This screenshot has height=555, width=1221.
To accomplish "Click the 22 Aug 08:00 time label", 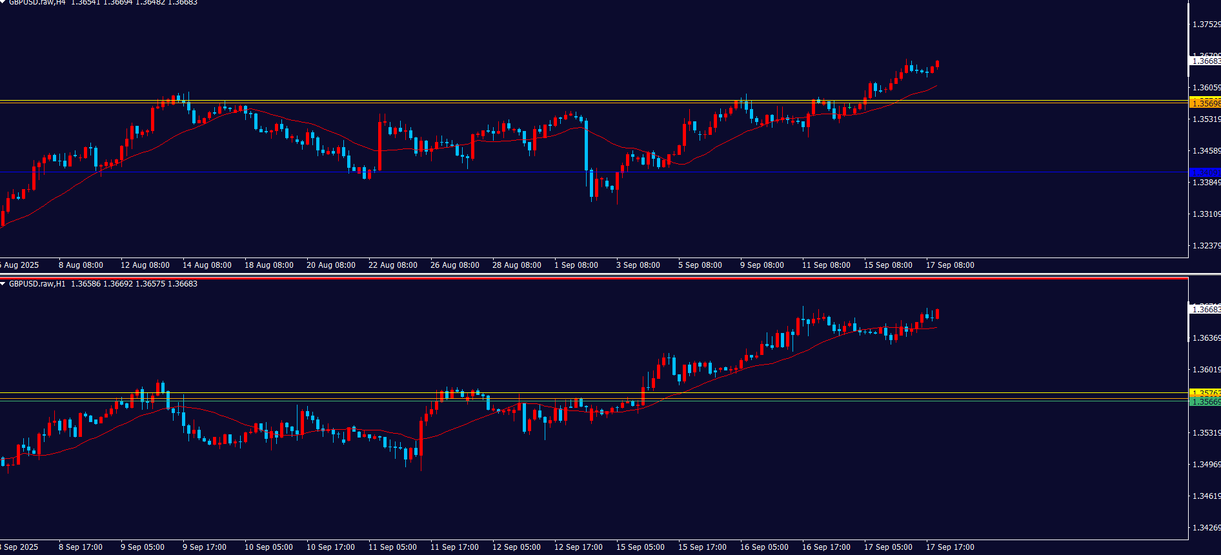I will 393,265.
